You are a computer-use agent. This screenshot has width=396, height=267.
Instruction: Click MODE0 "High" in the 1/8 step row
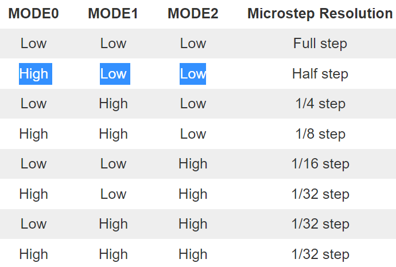pos(33,134)
